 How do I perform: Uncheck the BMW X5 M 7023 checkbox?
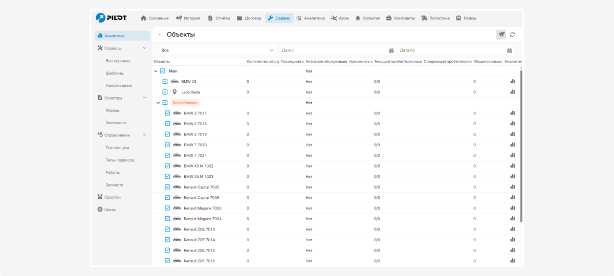coord(167,176)
